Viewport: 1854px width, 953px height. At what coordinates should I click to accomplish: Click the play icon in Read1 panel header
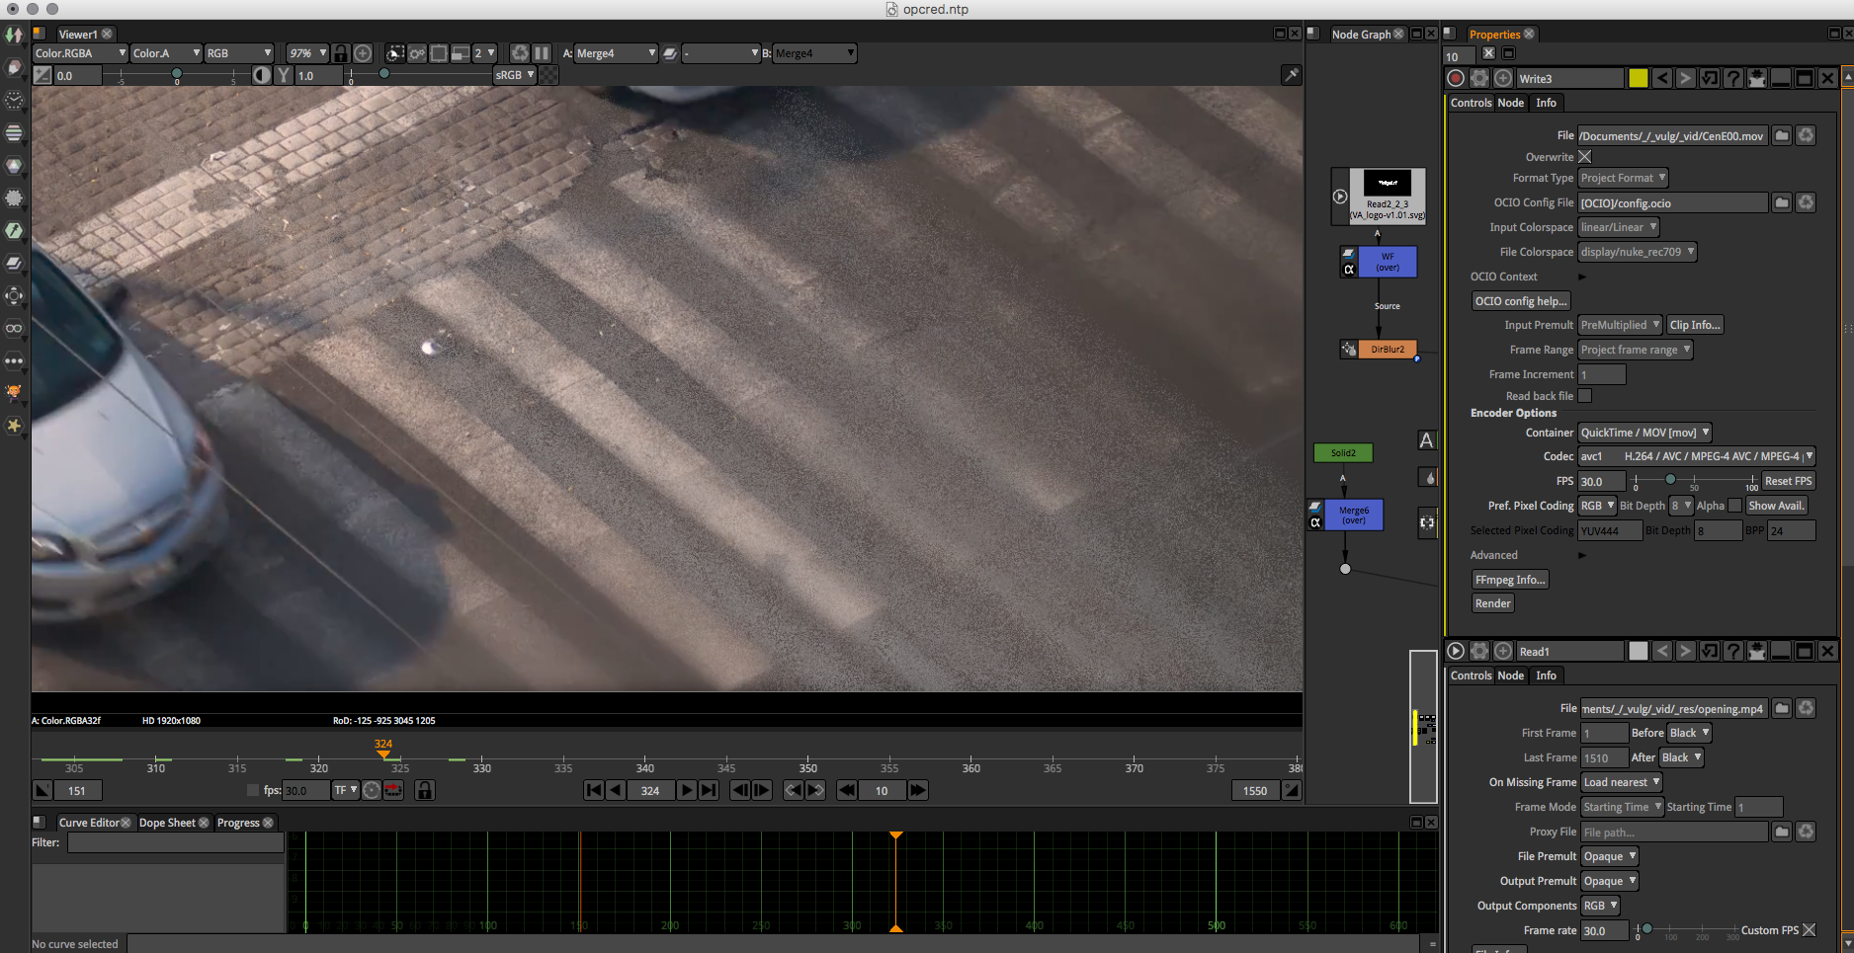pyautogui.click(x=1456, y=651)
